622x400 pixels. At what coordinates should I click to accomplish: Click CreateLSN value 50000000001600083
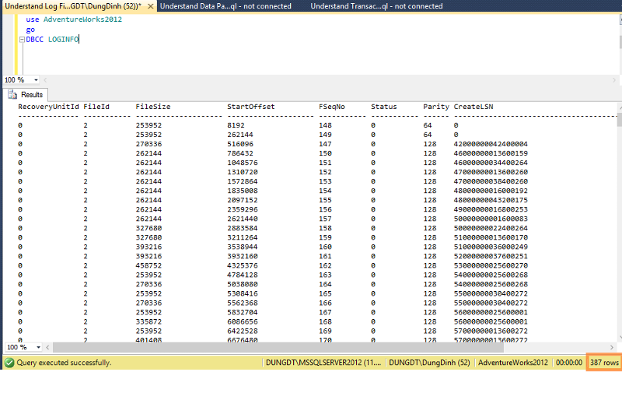(491, 219)
